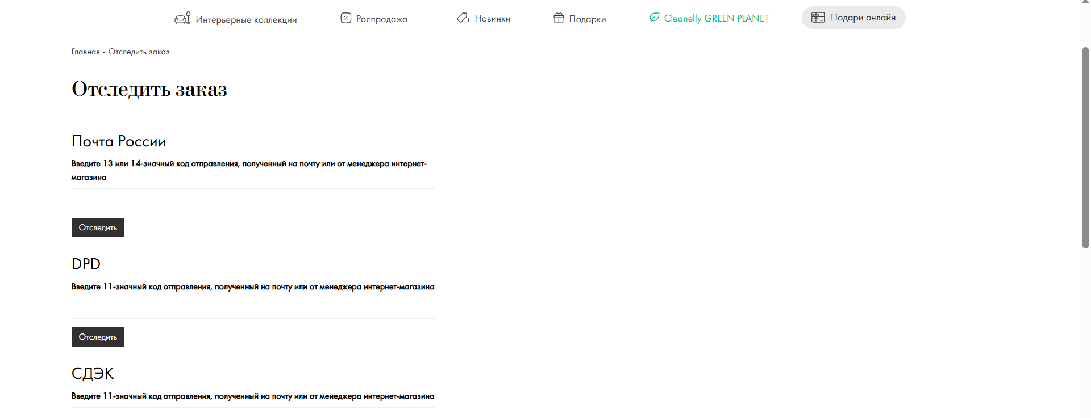1091x418 pixels.
Task: Click the new arrivals tag icon
Action: 464,18
